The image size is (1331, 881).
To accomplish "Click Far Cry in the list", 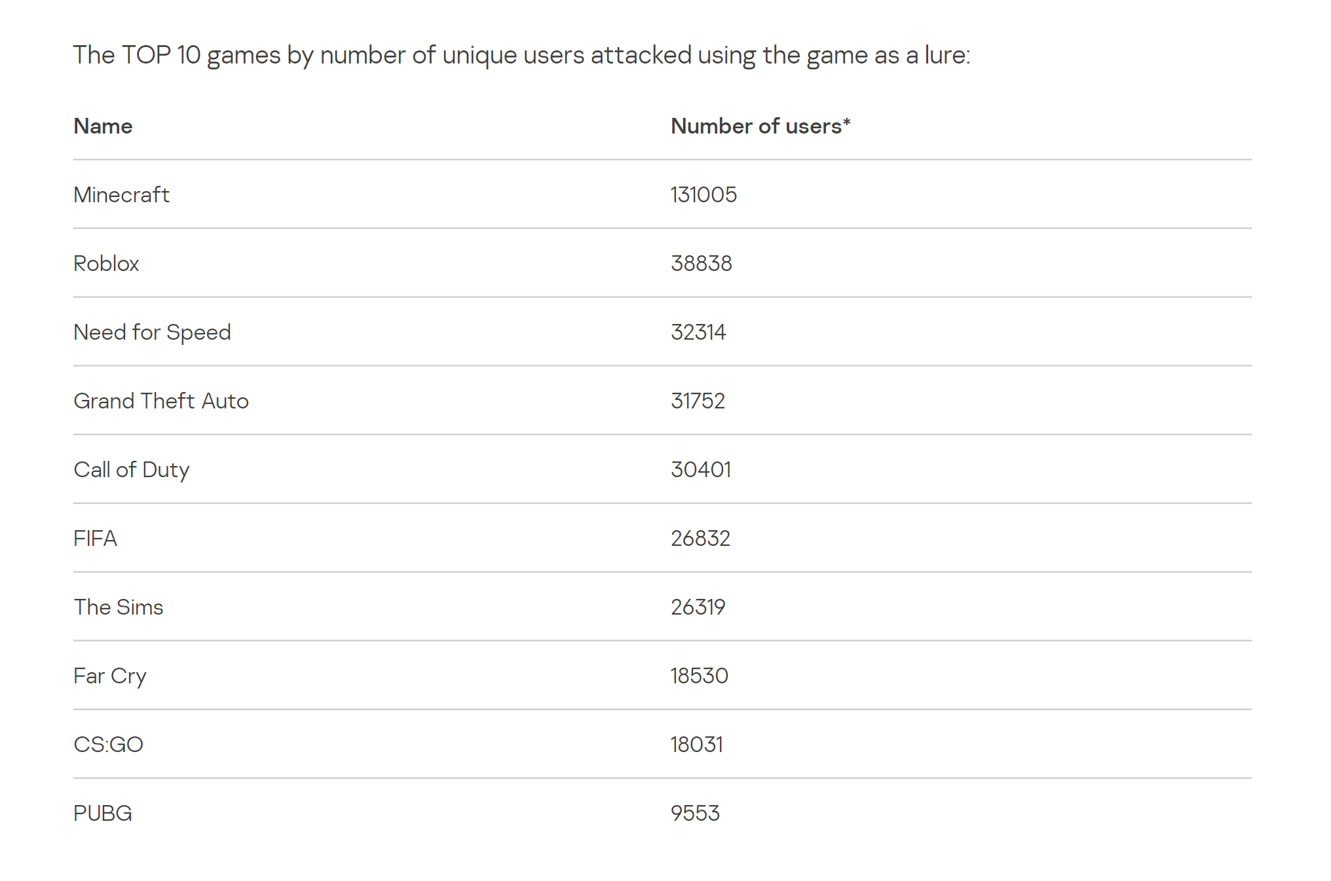I will [109, 675].
